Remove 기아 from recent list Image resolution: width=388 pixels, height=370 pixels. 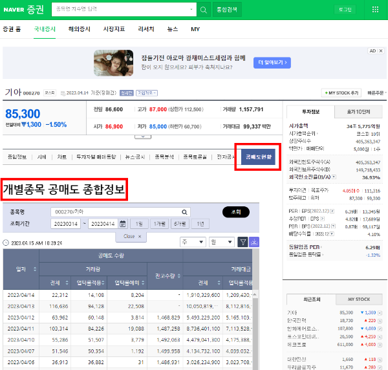(380, 313)
